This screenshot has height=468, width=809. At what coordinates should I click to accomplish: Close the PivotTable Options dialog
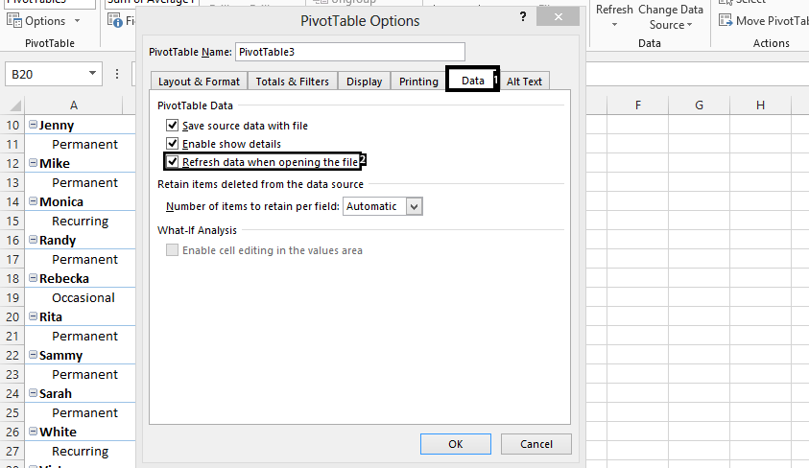[x=558, y=17]
